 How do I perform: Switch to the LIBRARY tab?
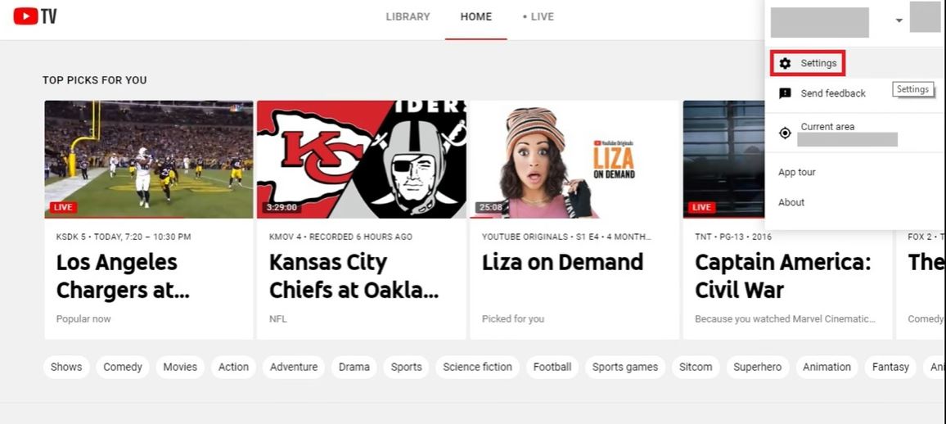click(x=408, y=17)
